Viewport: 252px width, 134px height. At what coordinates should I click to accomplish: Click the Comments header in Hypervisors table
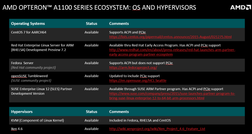pos(119,111)
